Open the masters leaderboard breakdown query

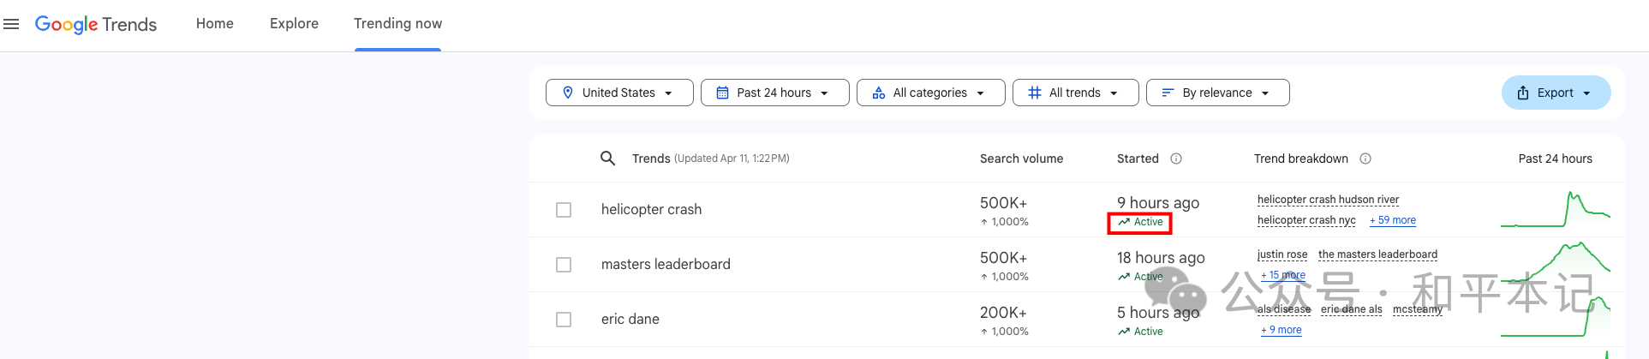click(1377, 254)
